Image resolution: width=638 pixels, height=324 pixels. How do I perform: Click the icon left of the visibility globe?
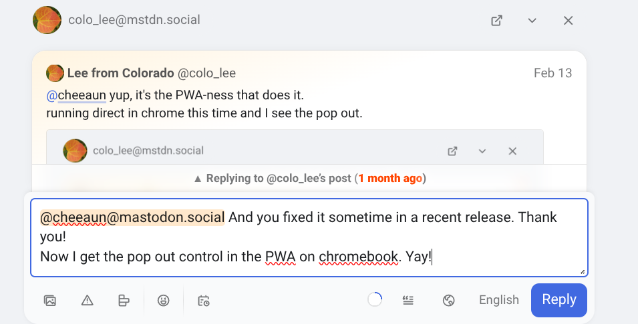coord(408,300)
